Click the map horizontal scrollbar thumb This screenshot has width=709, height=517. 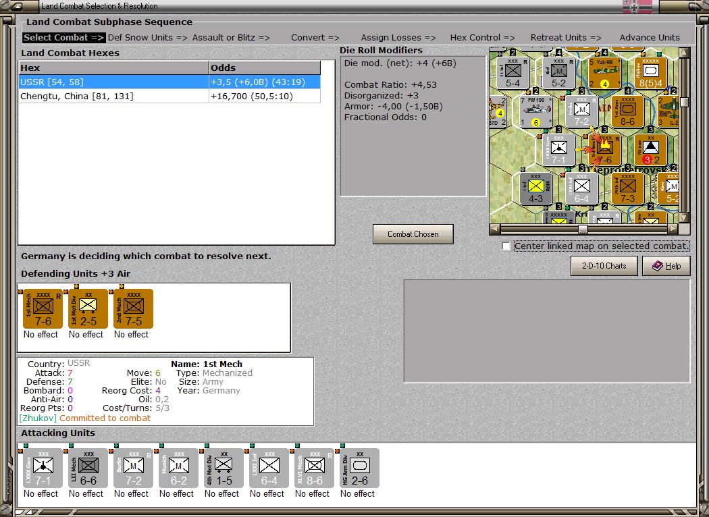click(583, 229)
